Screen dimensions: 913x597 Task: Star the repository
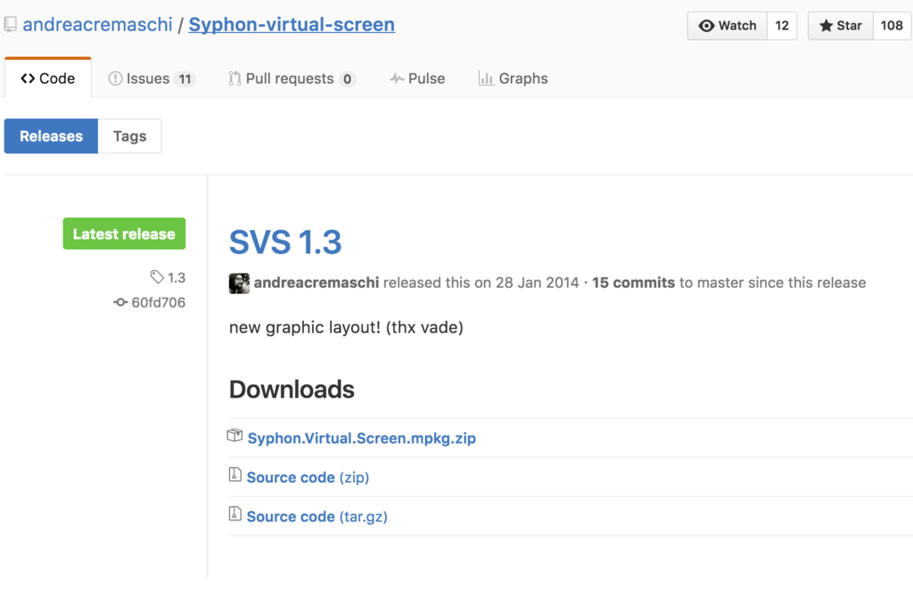tap(840, 26)
